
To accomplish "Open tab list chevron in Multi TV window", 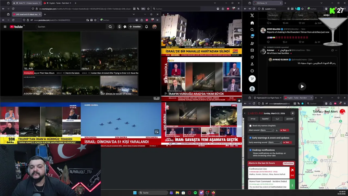I will pyautogui.click(x=215, y=3).
